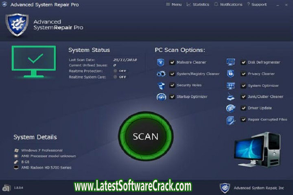Open the Statistics view
The width and height of the screenshot is (293, 195).
click(x=198, y=4)
